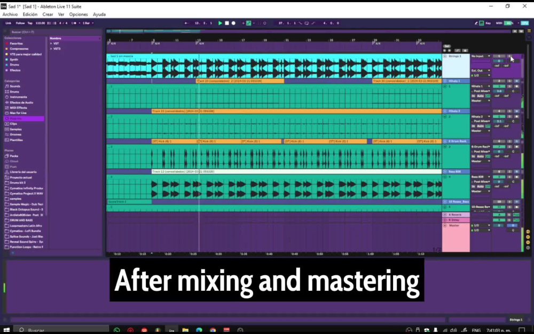Toggle the Loop switch near loop start
The height and width of the screenshot is (334, 534).
point(307,23)
